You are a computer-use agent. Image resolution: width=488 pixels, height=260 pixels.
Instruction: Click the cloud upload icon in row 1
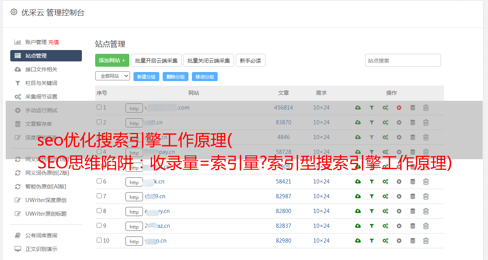358,108
